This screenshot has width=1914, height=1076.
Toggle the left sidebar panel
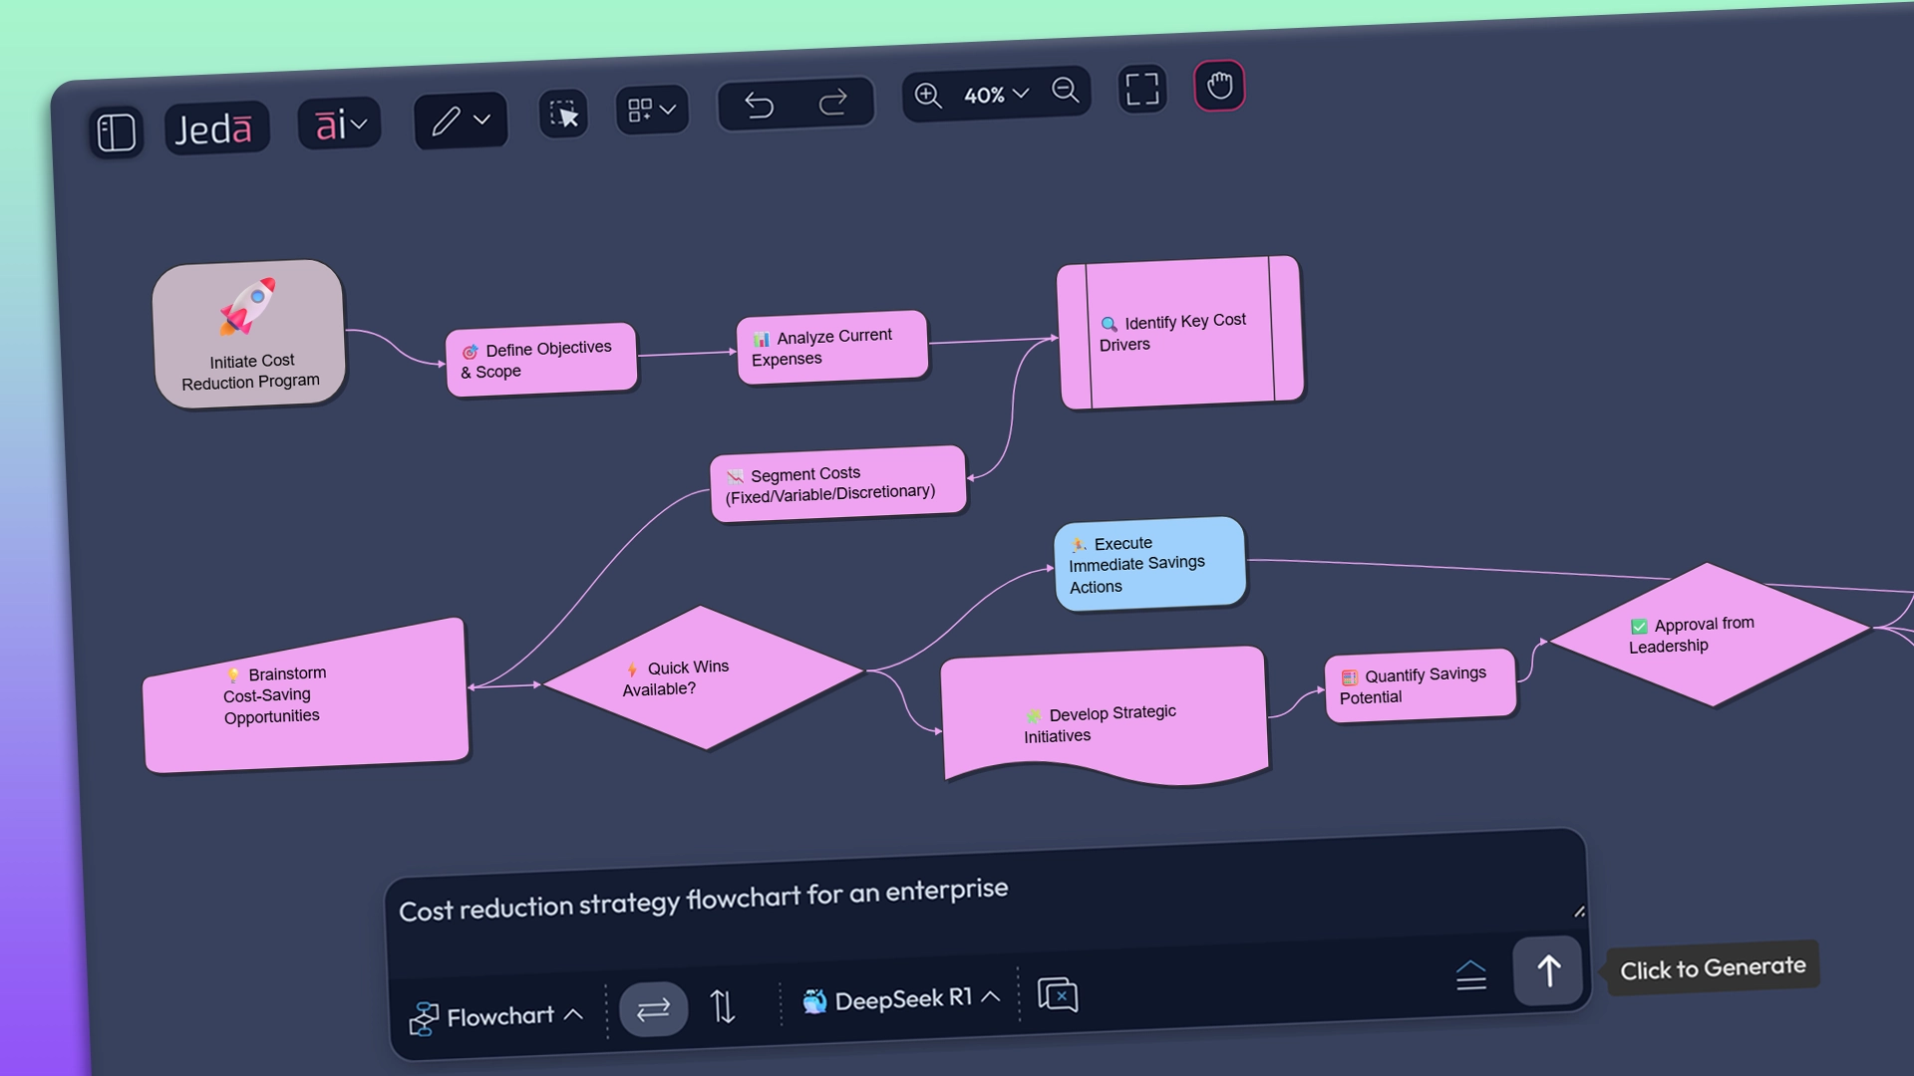[116, 131]
